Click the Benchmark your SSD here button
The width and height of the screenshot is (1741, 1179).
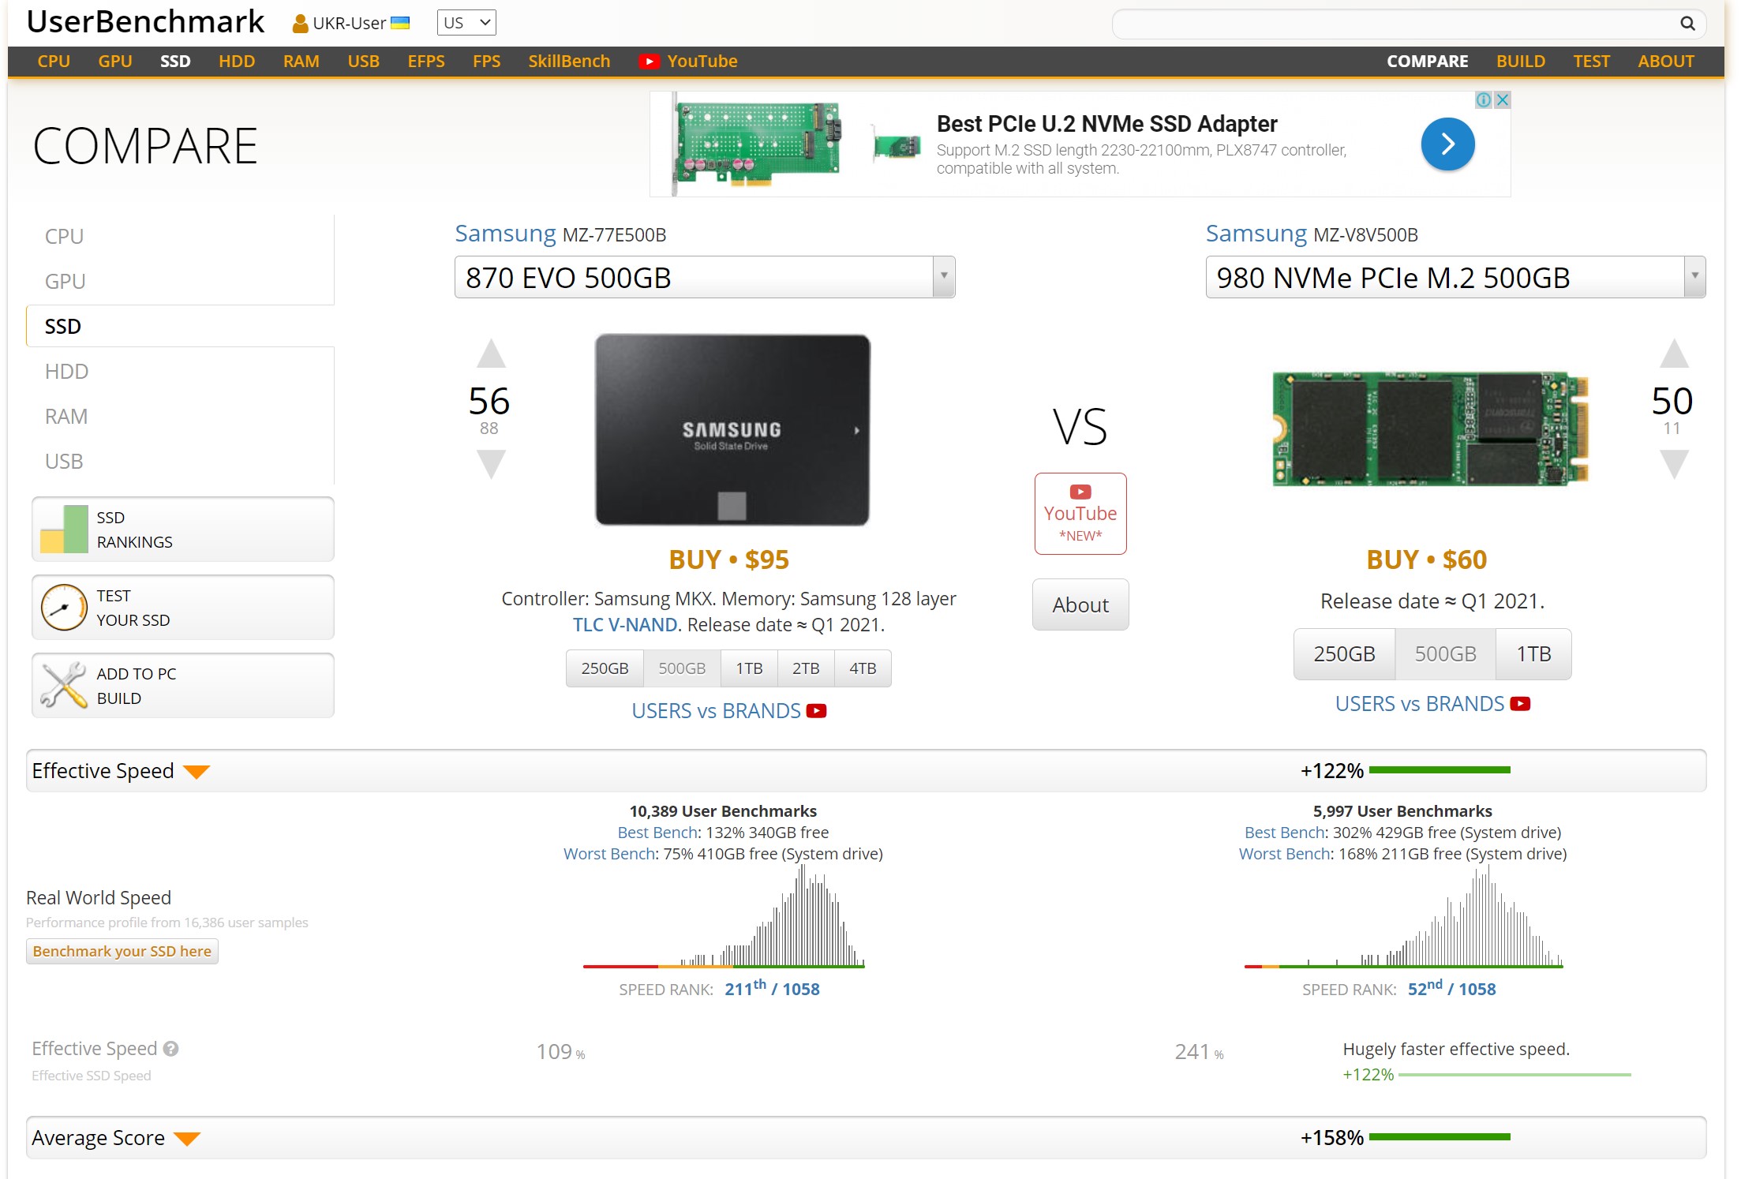pyautogui.click(x=122, y=952)
